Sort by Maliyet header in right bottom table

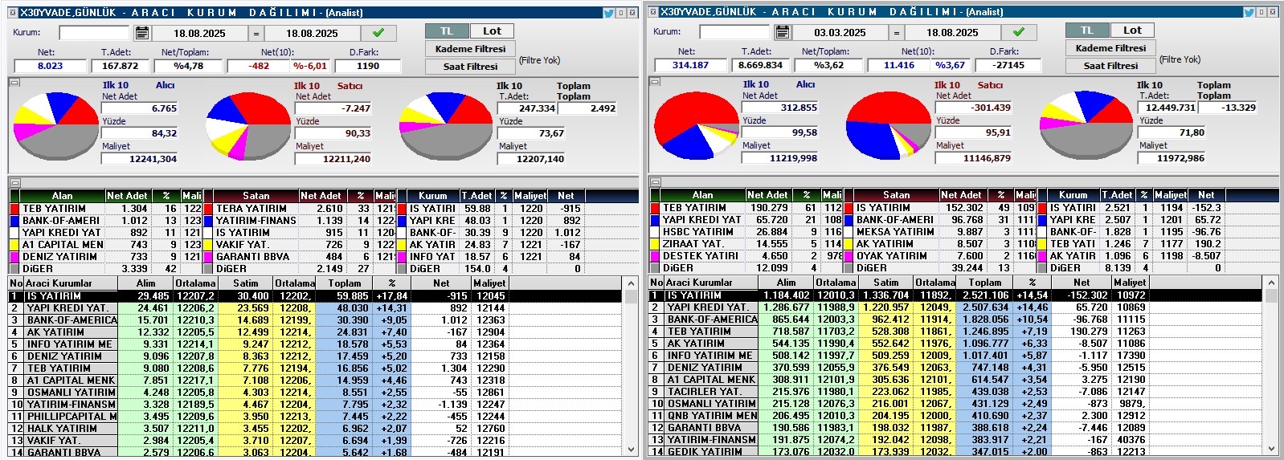click(1130, 283)
